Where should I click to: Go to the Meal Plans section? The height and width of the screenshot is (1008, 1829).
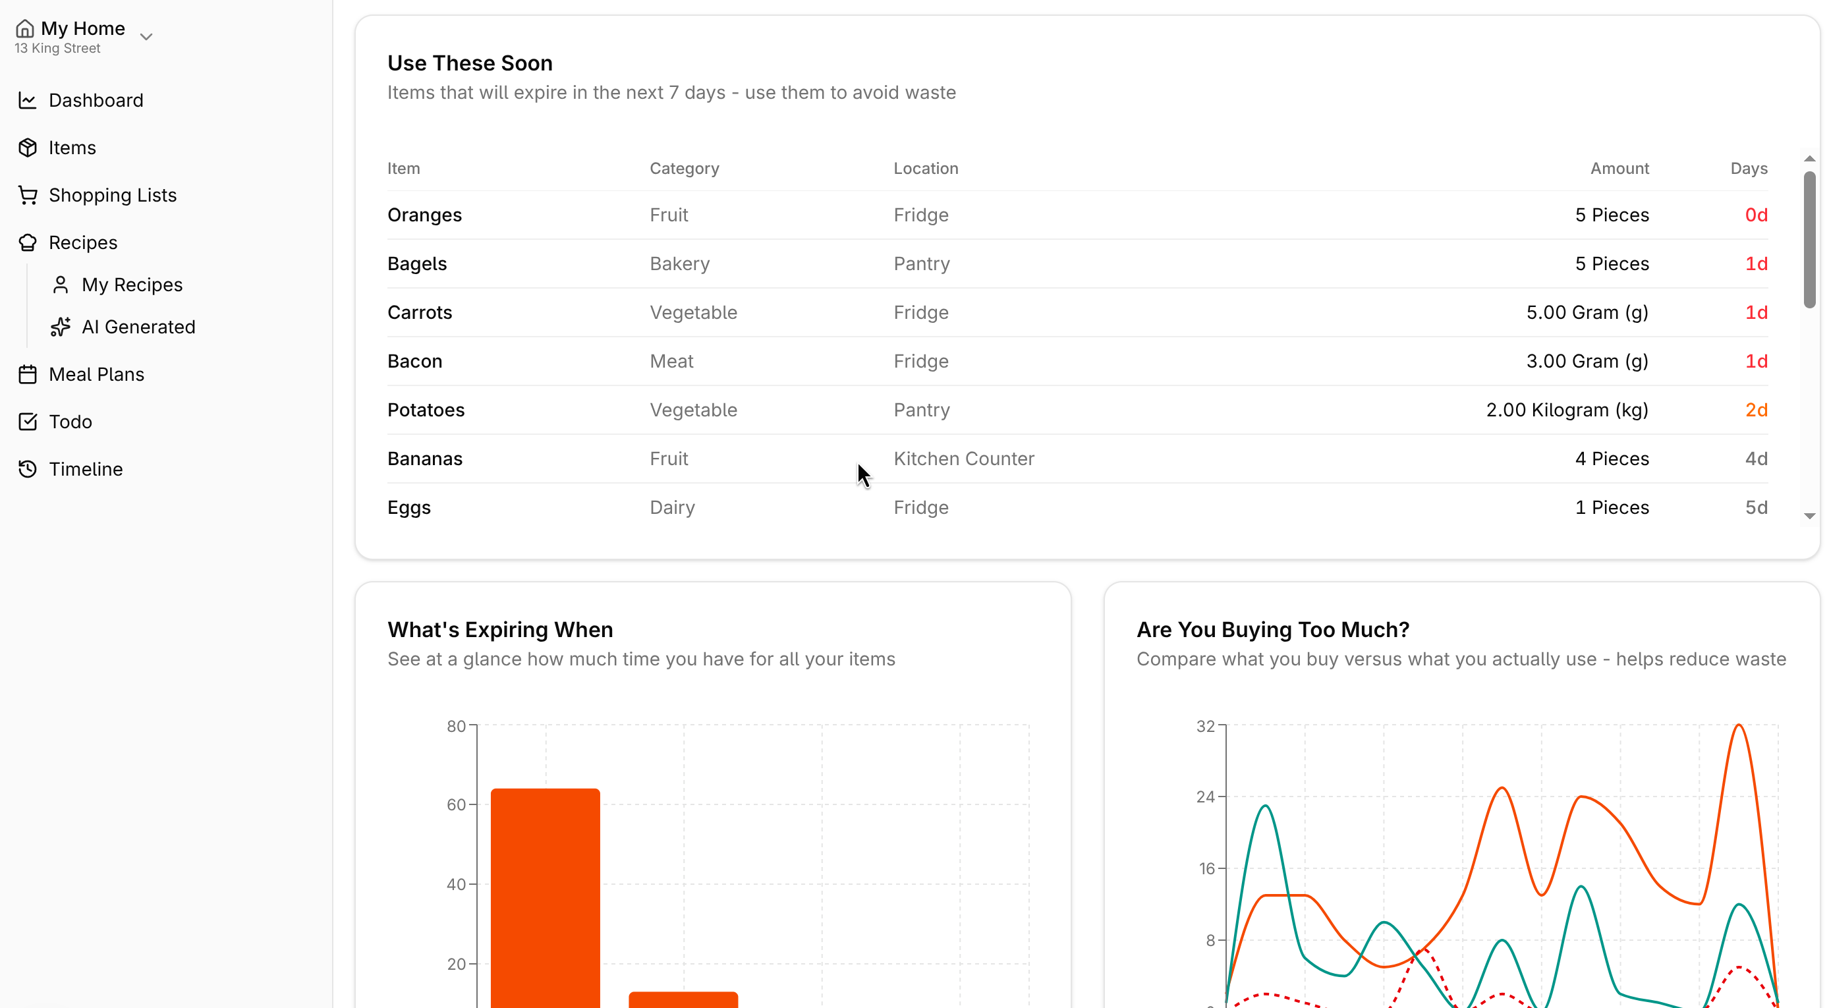(x=96, y=374)
